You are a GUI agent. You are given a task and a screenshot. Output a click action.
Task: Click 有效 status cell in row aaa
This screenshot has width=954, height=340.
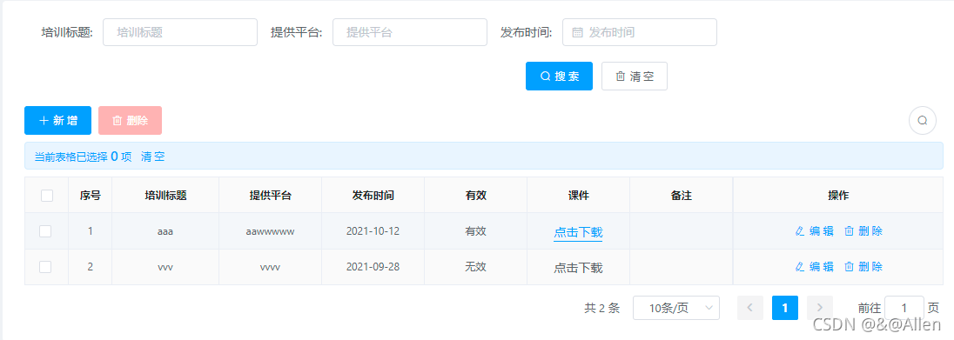[x=476, y=231]
